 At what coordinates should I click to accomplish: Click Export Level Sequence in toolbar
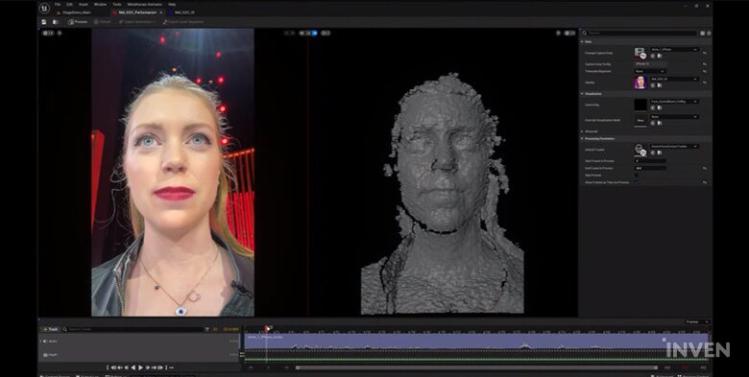183,22
